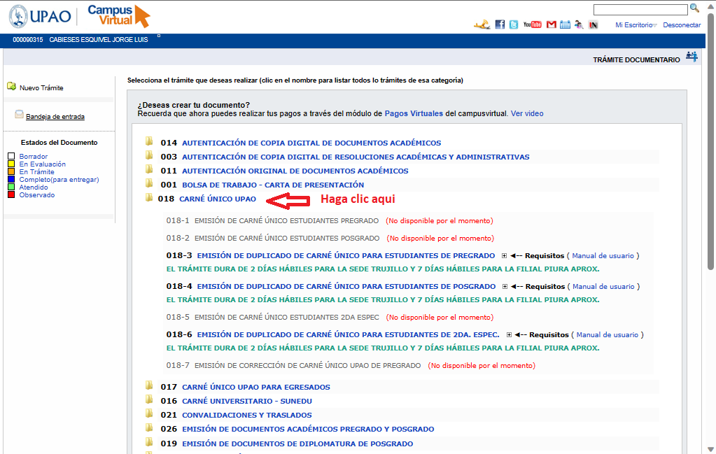This screenshot has width=716, height=454.
Task: Open the Facebook icon link
Action: click(500, 24)
